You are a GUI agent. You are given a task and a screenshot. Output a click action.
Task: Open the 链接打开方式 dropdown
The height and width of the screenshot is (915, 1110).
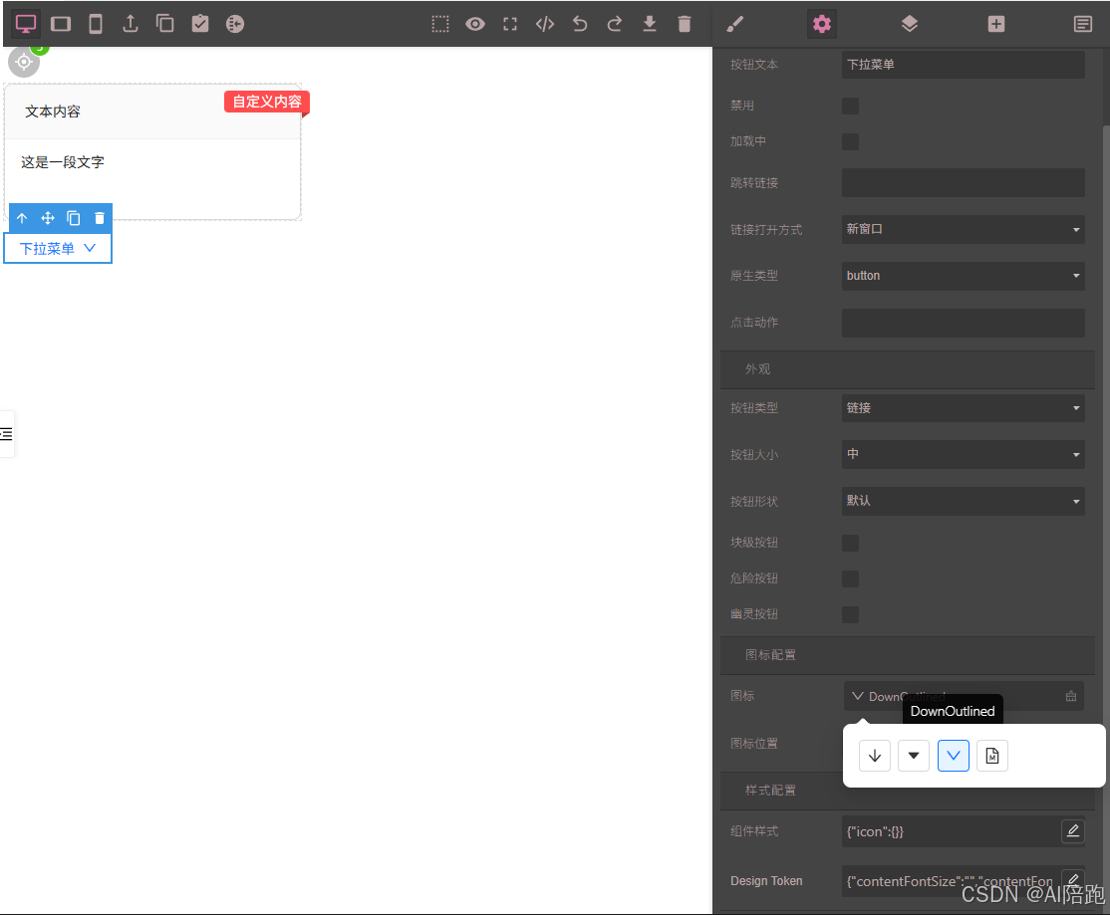(x=963, y=229)
